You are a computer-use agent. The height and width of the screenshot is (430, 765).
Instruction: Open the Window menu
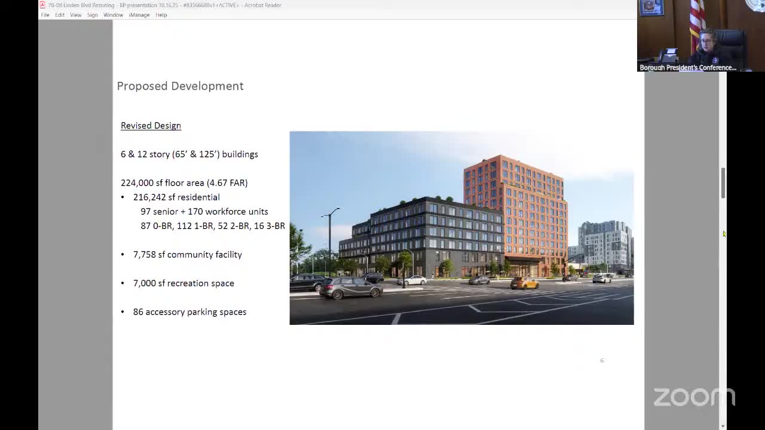tap(113, 15)
